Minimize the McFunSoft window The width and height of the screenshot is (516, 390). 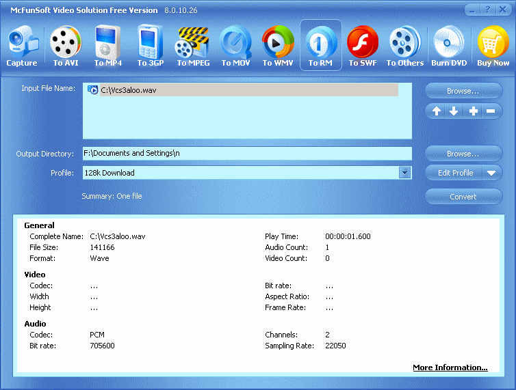point(472,10)
